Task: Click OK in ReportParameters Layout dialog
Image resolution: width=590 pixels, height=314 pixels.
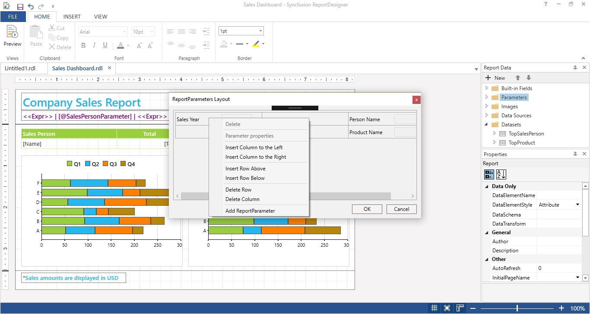Action: tap(367, 209)
